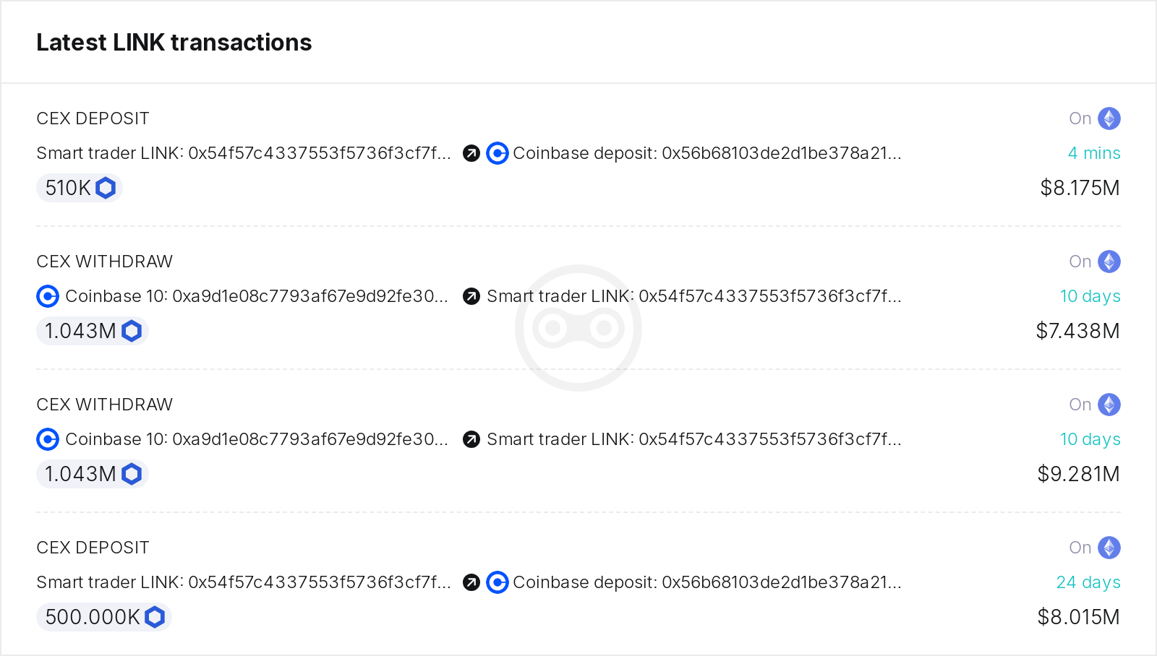Select the LINK icon on the 500.000K badge
Screen dimensions: 1157x656
click(155, 617)
